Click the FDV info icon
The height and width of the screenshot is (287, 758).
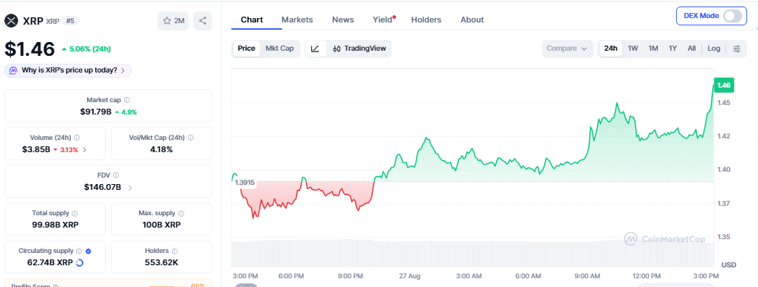(115, 175)
